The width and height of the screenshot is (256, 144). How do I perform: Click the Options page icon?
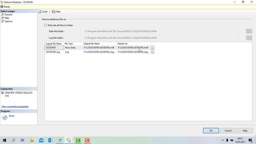(2, 21)
